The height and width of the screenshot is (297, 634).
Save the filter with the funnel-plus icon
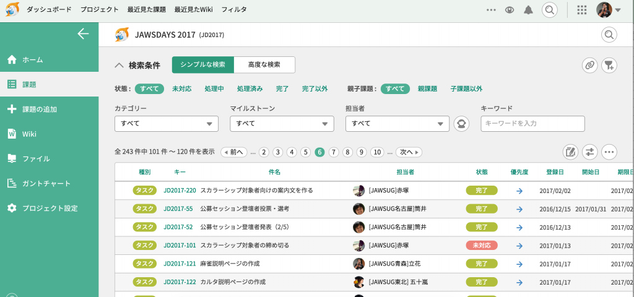(609, 65)
